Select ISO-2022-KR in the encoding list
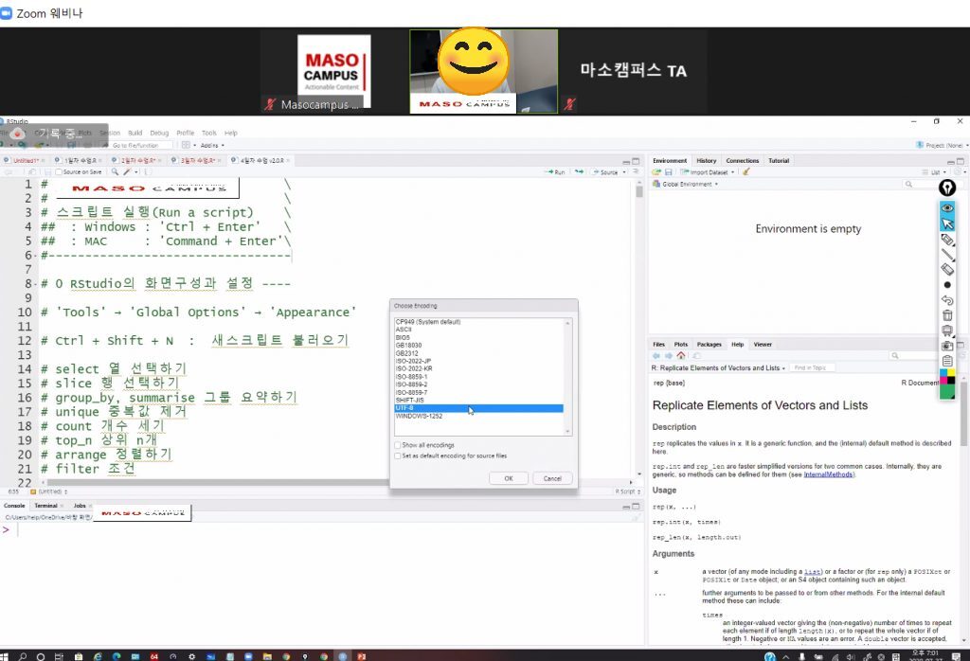 point(412,369)
